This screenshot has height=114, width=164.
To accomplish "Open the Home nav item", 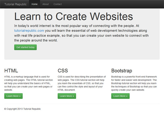I will tap(34, 4).
